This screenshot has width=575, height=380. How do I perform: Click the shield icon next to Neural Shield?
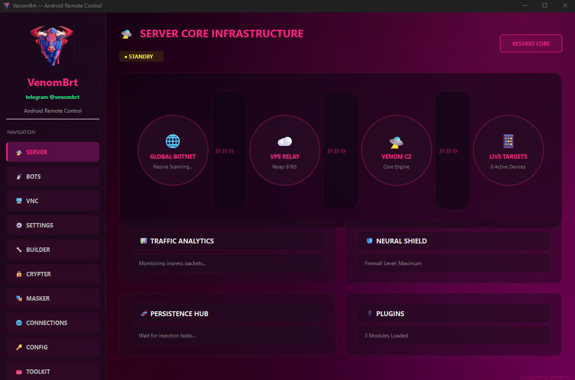coord(369,241)
